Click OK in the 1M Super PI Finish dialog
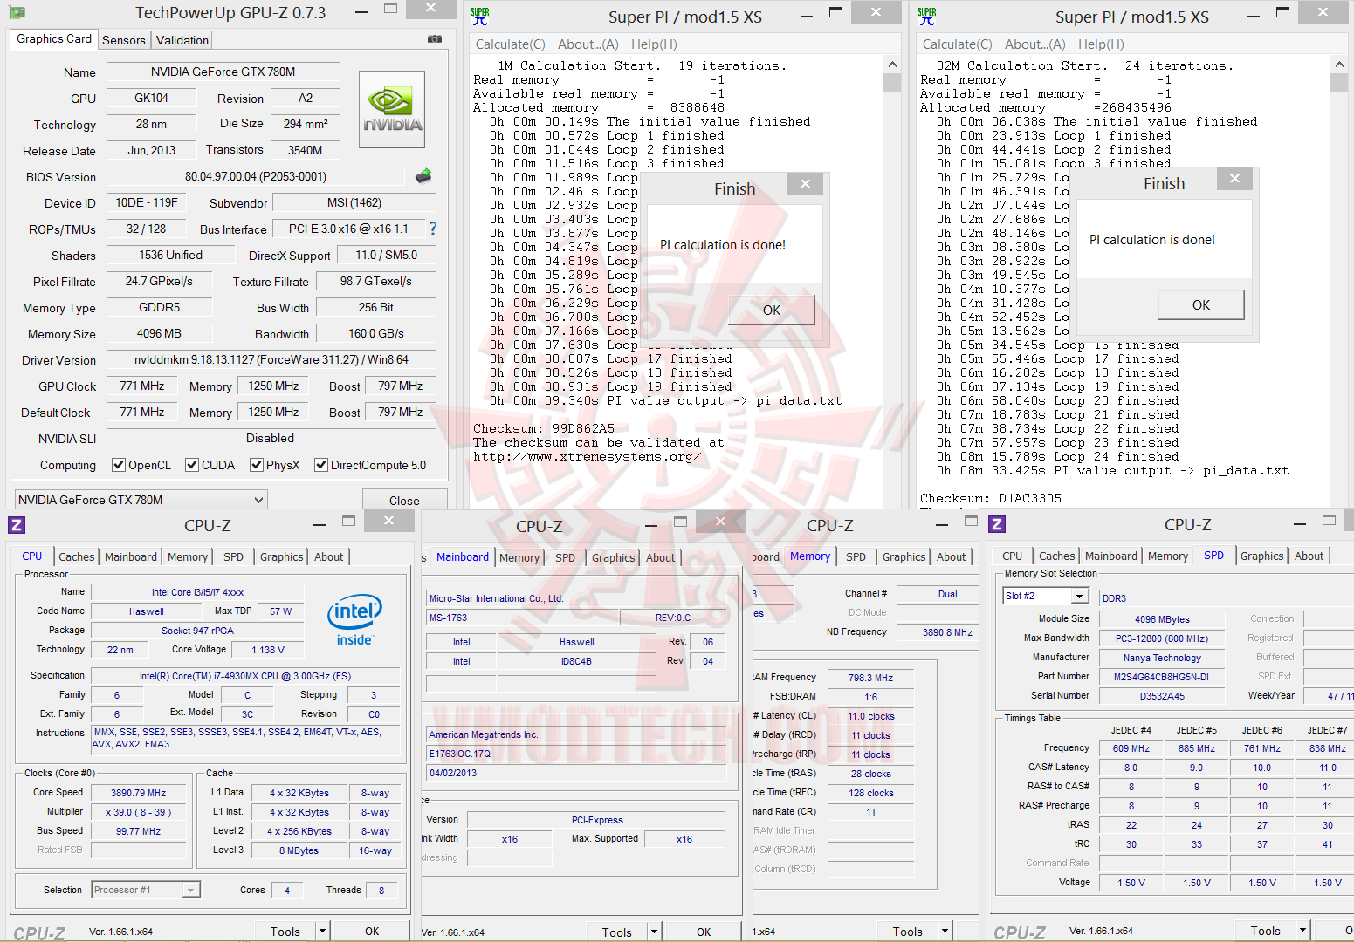This screenshot has width=1354, height=942. coord(772,310)
